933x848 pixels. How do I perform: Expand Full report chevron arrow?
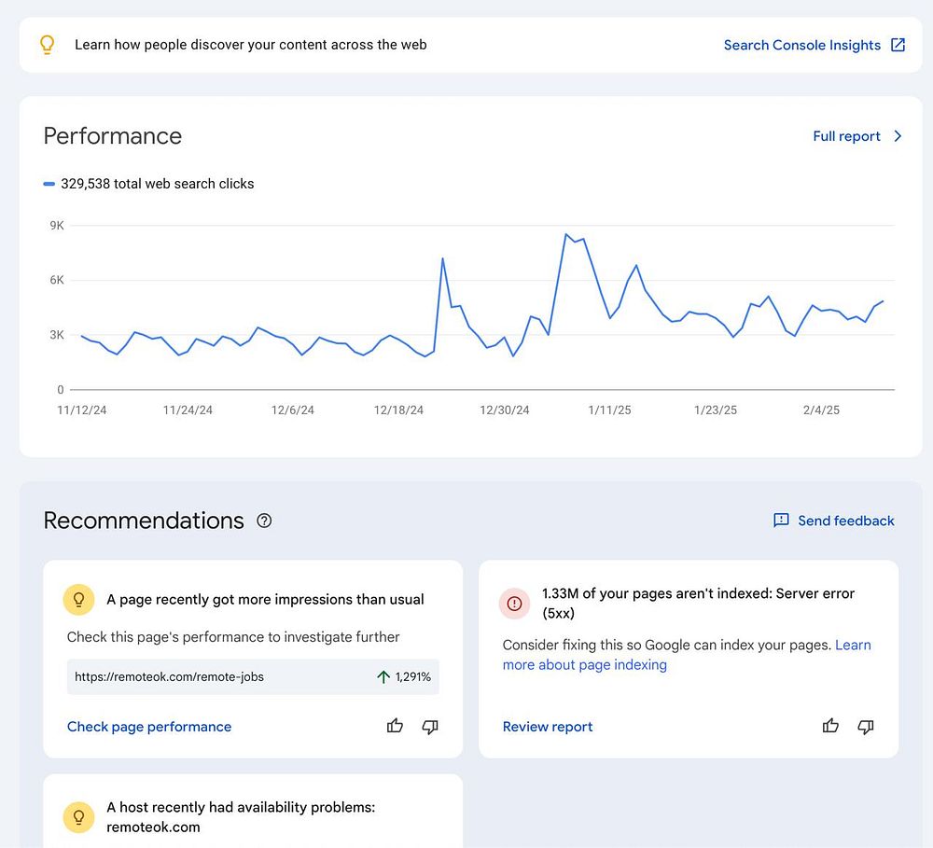898,136
